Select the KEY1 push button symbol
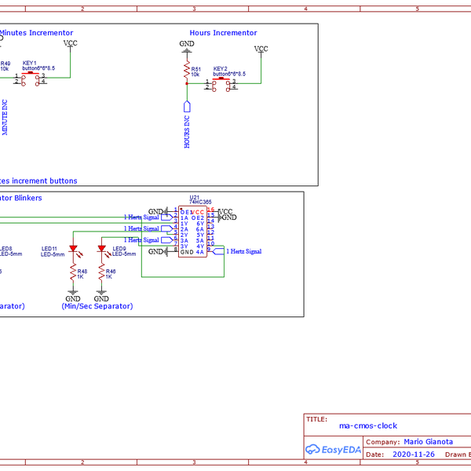The width and height of the screenshot is (471, 471). tap(33, 80)
